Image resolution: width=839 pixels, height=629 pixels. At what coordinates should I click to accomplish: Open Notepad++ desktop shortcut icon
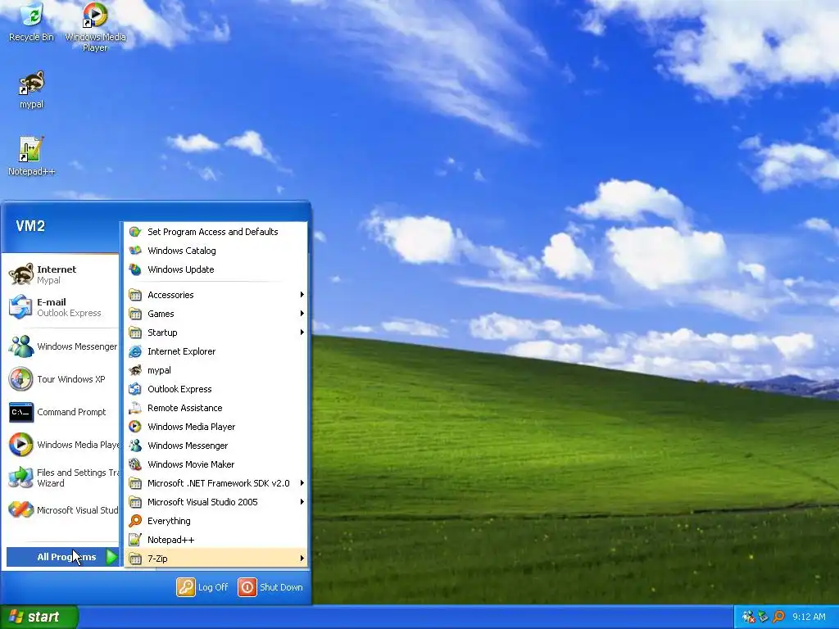tap(32, 156)
